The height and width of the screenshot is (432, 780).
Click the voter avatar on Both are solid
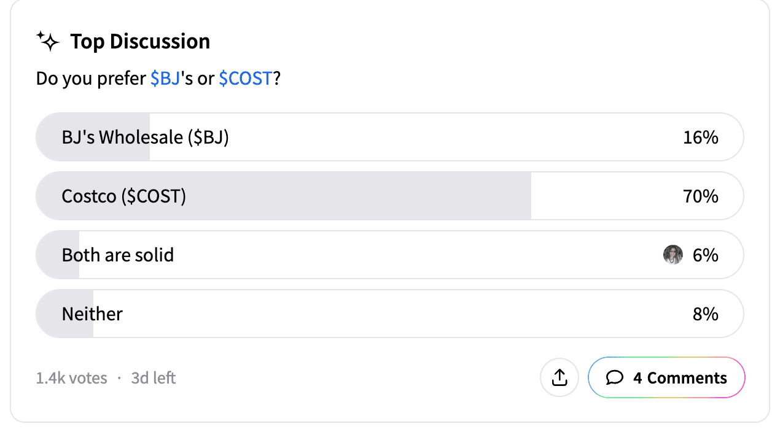pos(673,255)
